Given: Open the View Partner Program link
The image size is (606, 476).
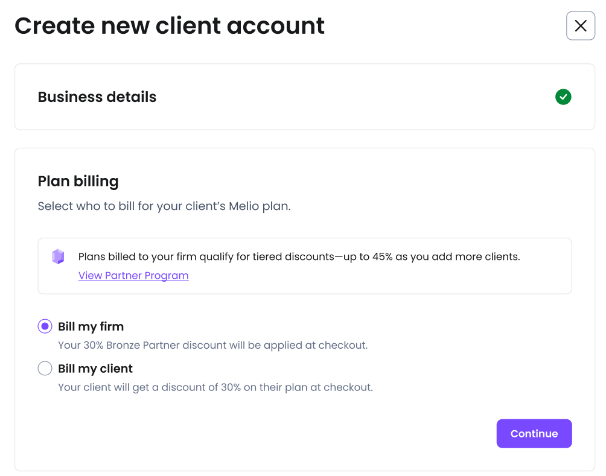Looking at the screenshot, I should point(133,276).
